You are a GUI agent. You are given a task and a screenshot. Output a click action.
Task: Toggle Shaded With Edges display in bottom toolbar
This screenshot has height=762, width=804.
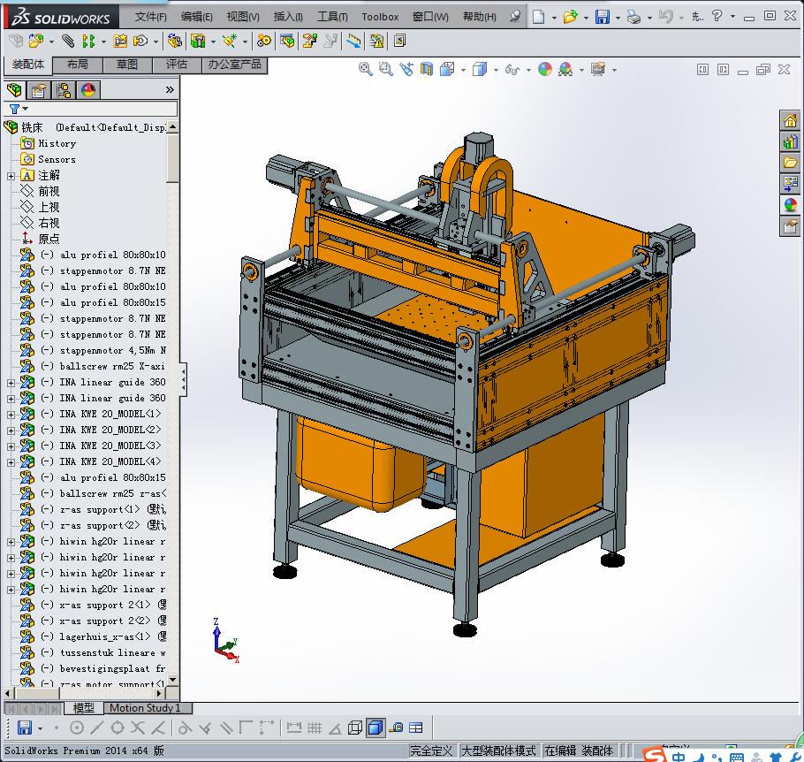pos(375,728)
